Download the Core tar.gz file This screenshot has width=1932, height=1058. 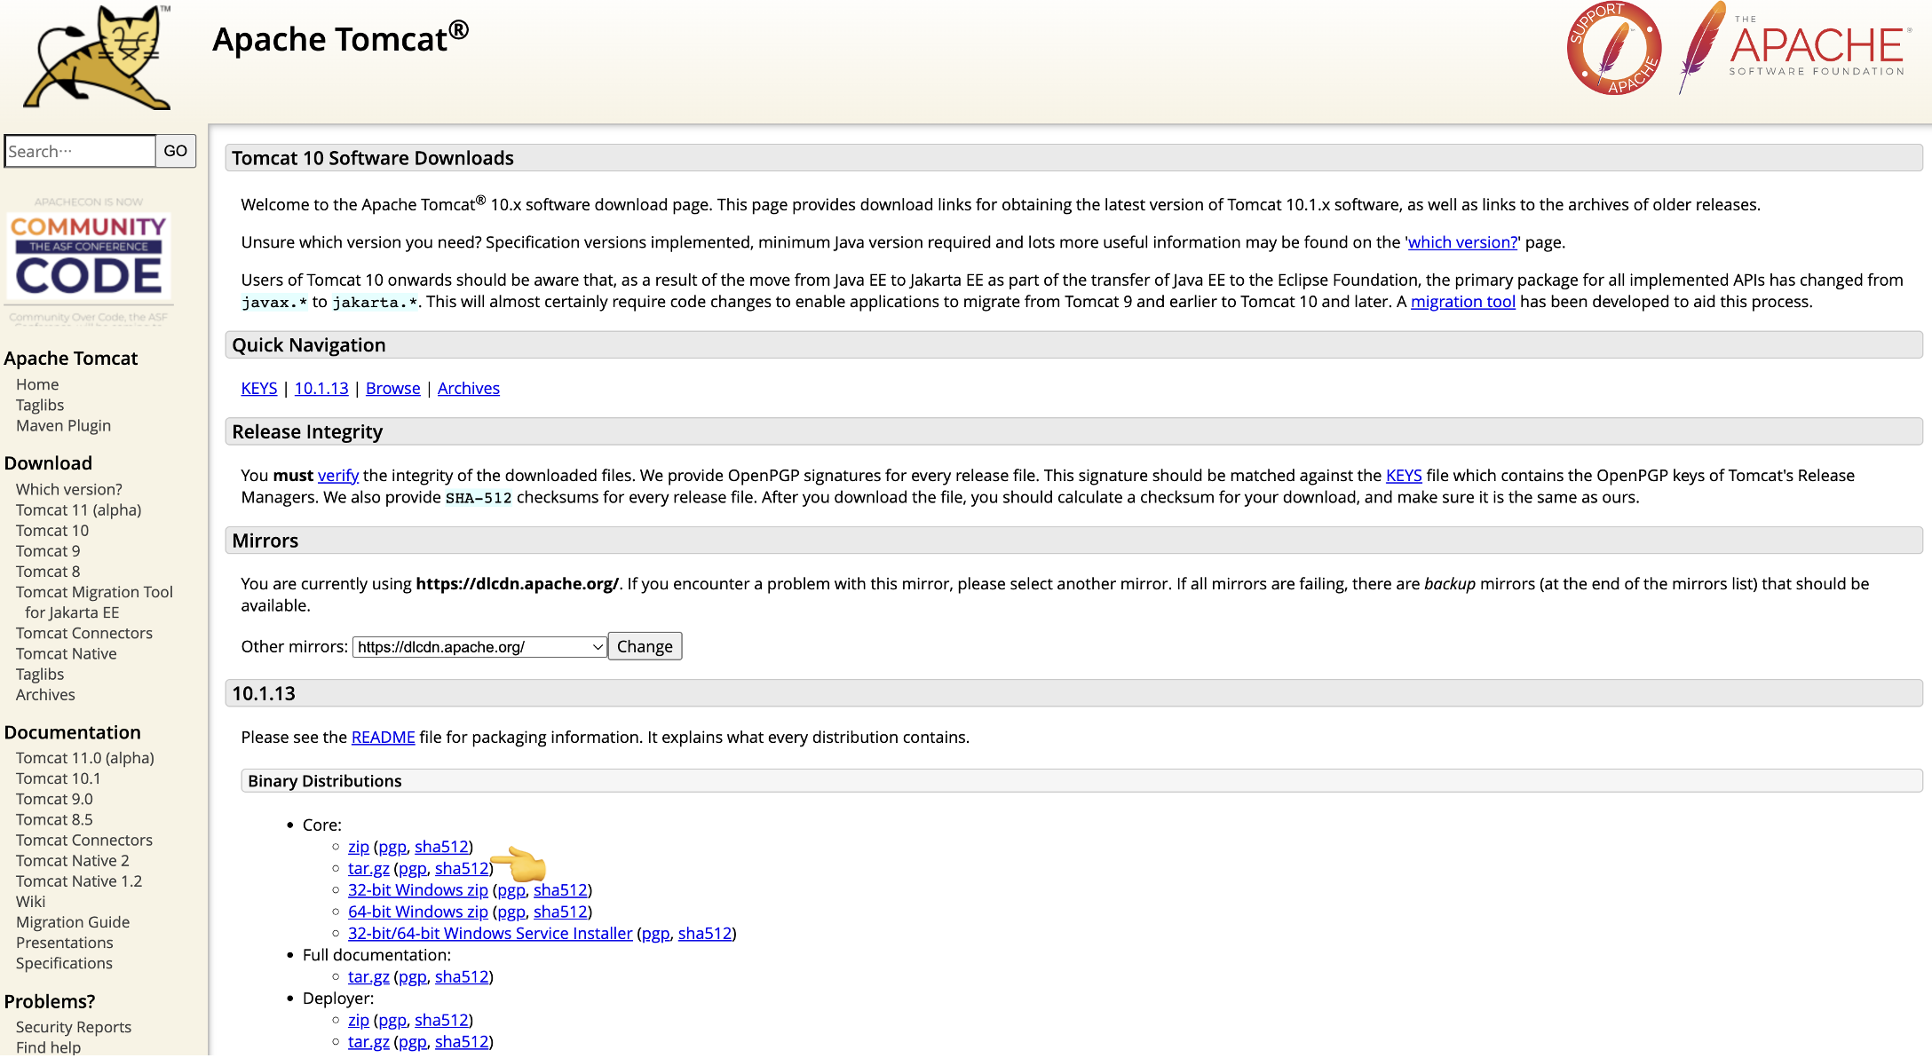click(368, 869)
